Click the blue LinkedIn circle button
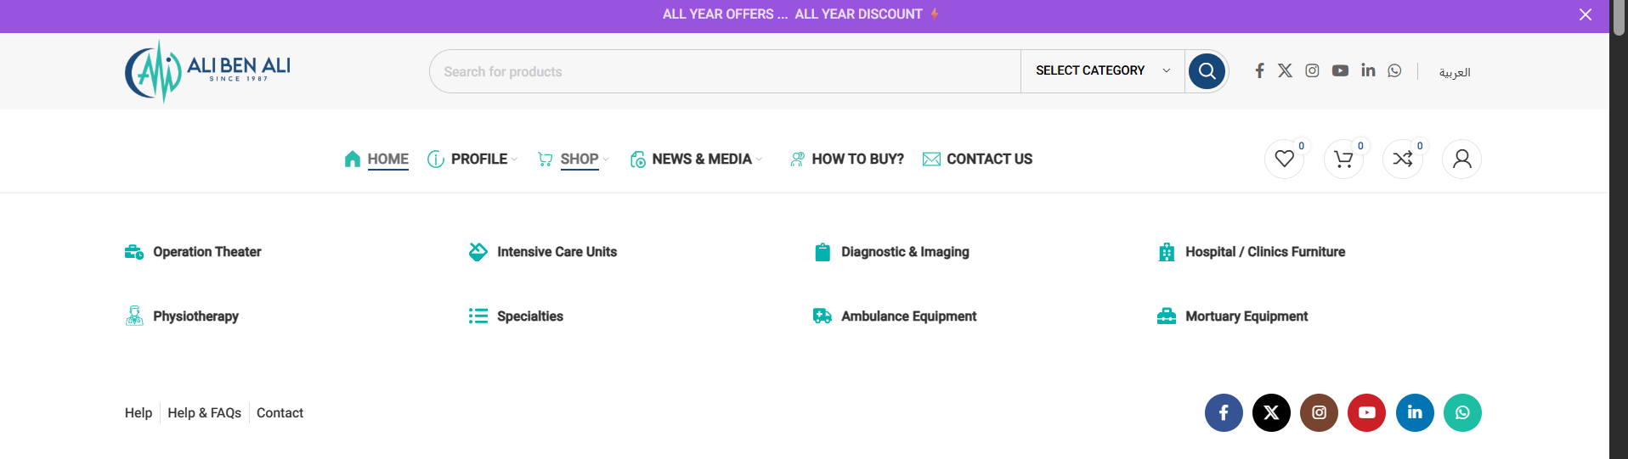Image resolution: width=1628 pixels, height=459 pixels. [x=1415, y=413]
